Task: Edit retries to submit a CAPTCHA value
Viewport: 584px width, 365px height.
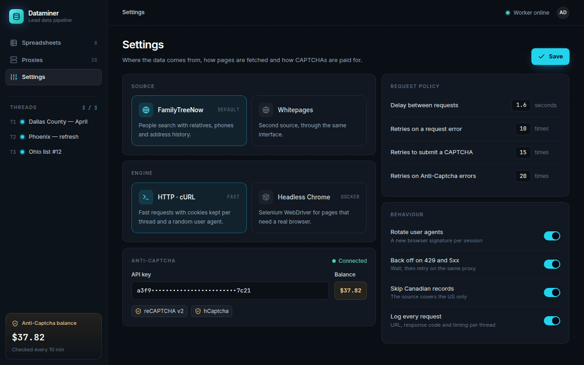Action: 523,152
